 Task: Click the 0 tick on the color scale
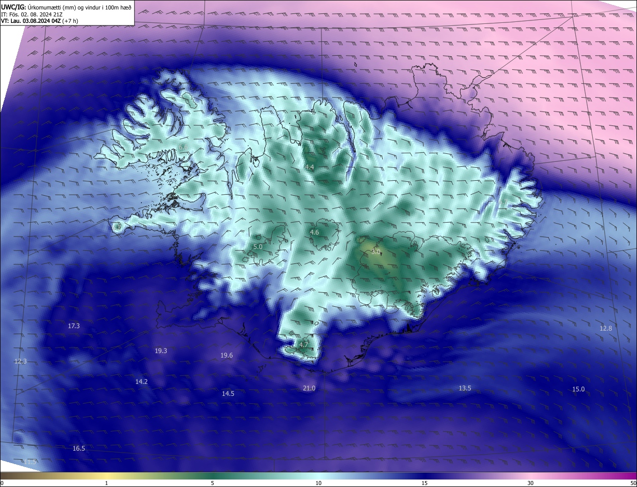[x=2, y=483]
